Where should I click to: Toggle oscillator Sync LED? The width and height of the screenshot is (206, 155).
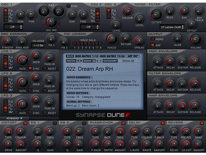coord(68,6)
